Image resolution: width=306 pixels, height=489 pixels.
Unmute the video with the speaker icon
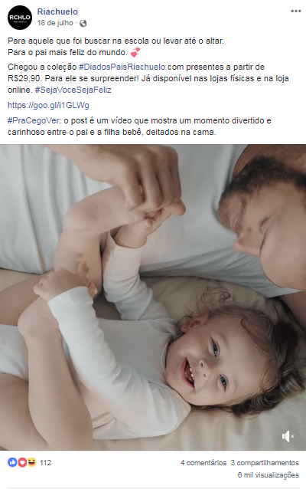click(288, 436)
